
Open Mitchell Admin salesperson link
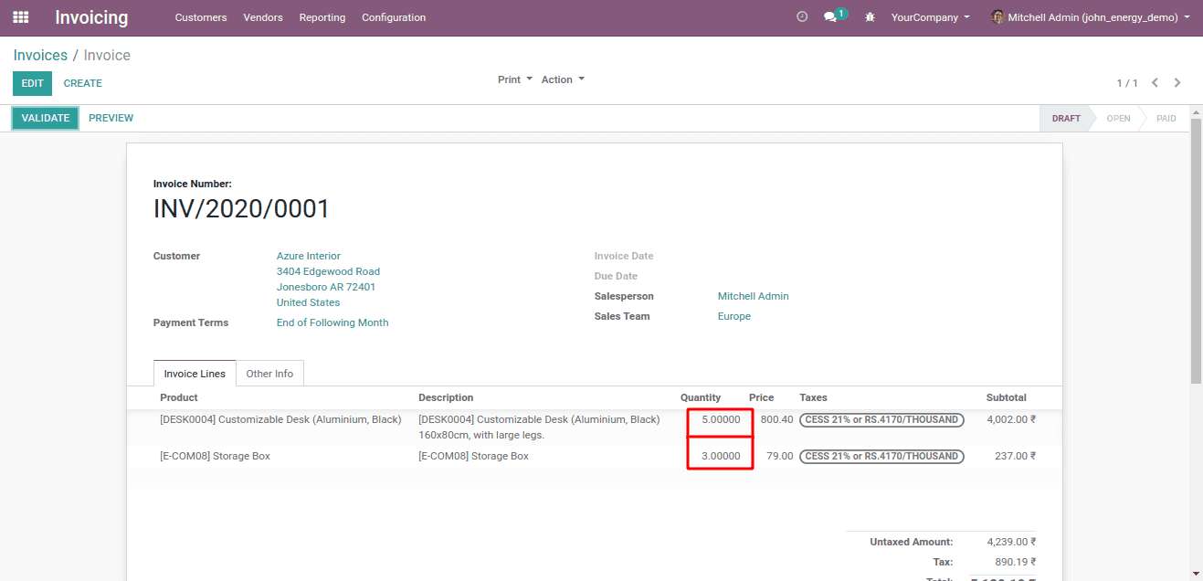tap(754, 296)
